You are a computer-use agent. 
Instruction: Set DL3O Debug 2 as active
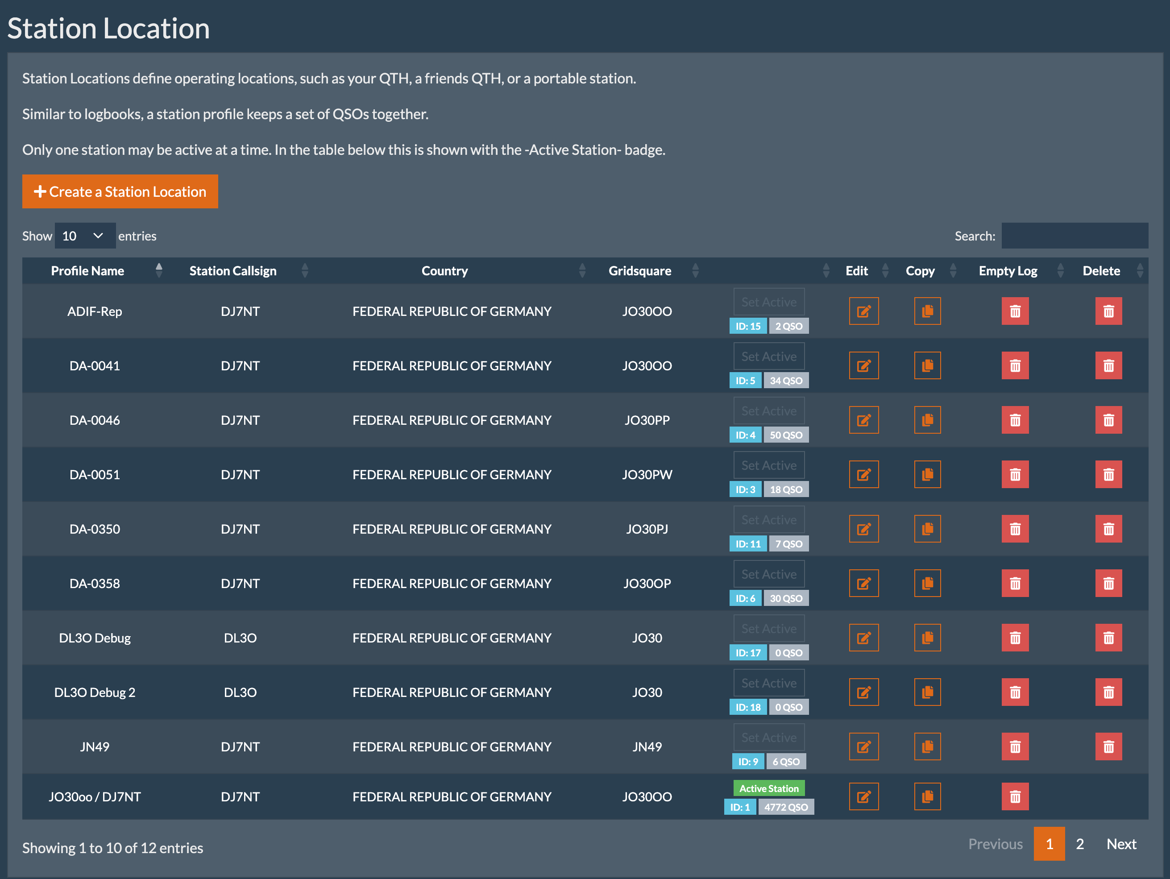(x=768, y=683)
